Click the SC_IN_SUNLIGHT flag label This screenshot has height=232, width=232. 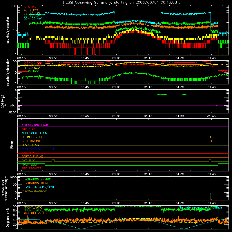(x=33, y=137)
